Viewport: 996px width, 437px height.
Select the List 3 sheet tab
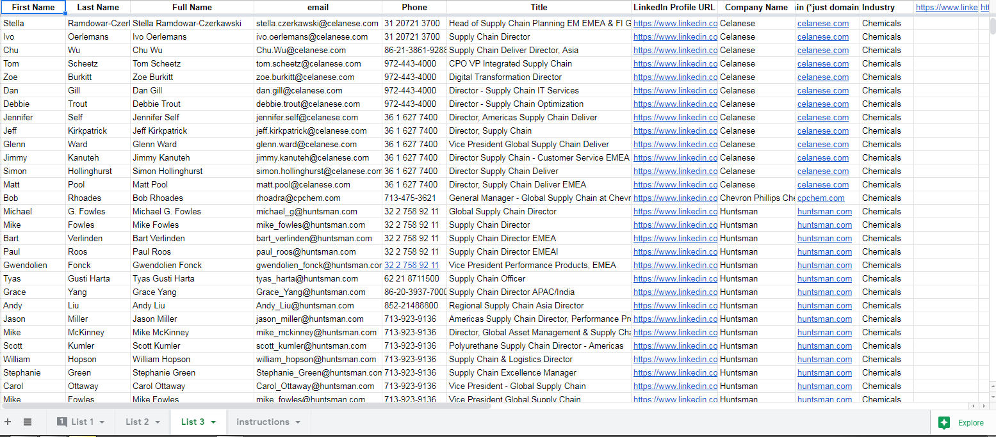coord(193,422)
